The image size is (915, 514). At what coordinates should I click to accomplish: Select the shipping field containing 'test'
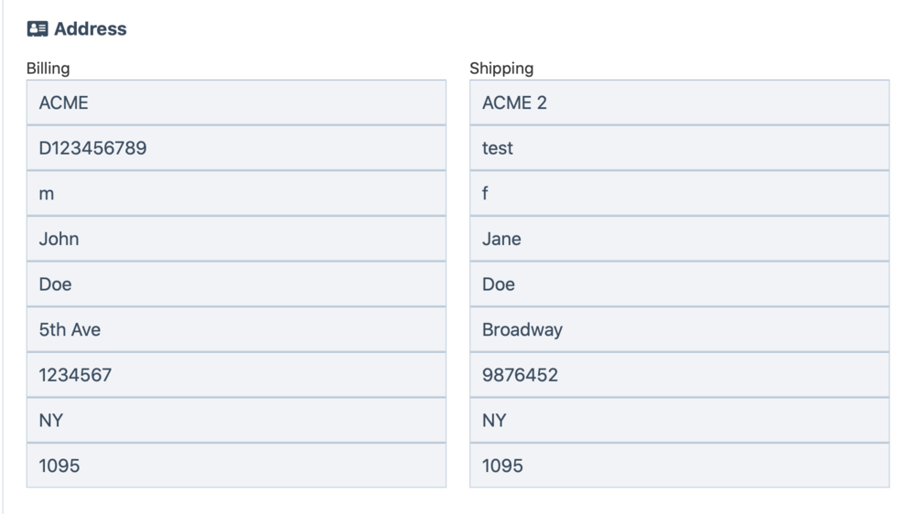pyautogui.click(x=679, y=148)
